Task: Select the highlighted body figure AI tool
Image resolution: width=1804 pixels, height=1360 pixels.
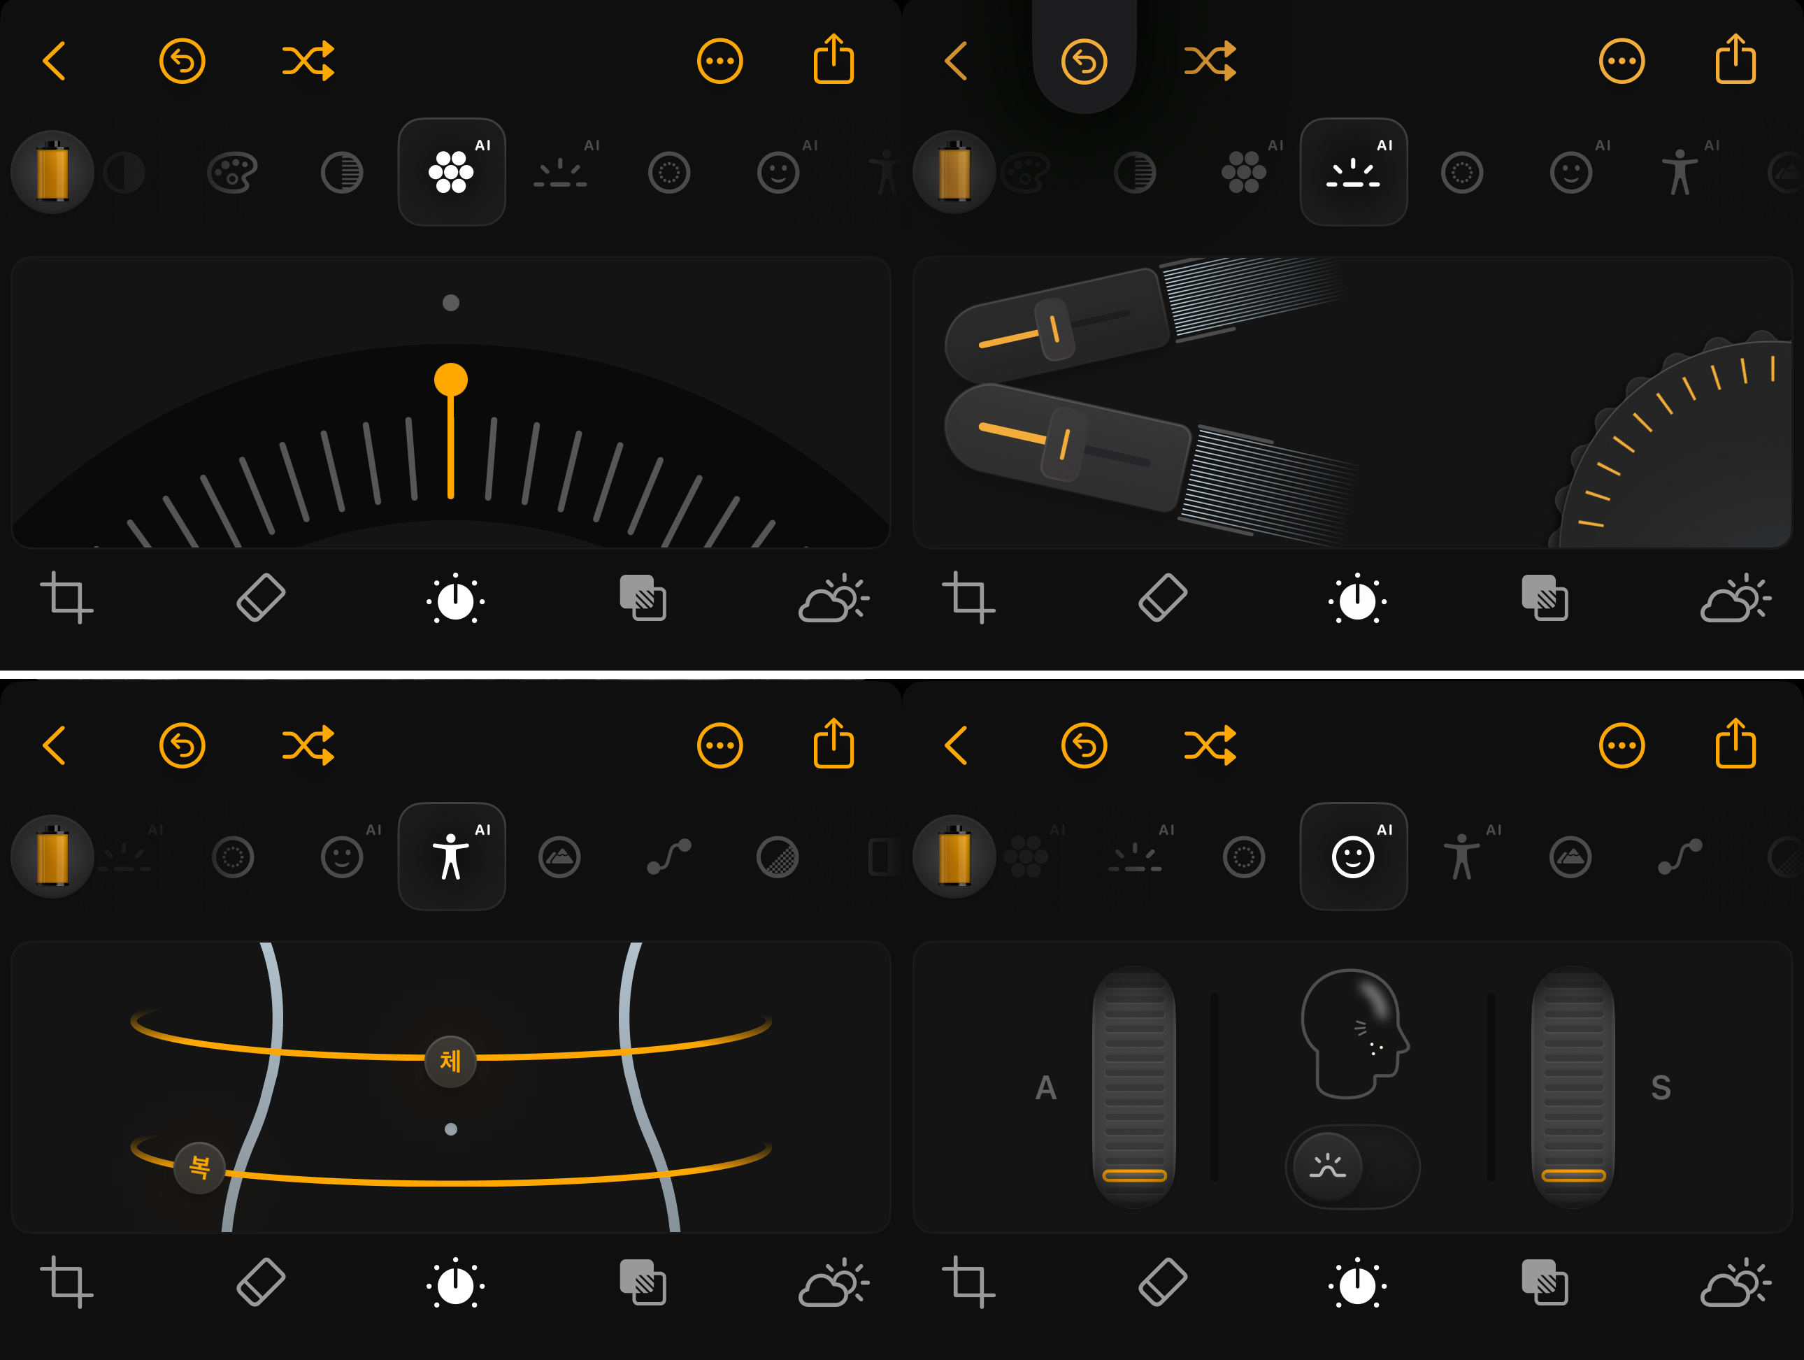Action: (451, 856)
